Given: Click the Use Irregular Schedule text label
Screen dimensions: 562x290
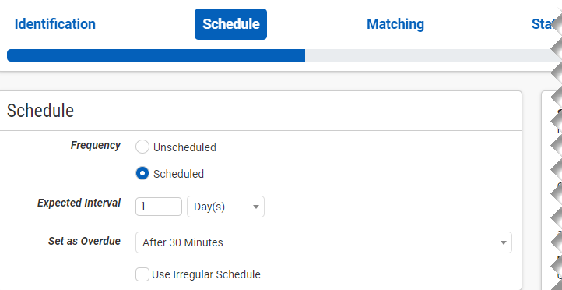Looking at the screenshot, I should coord(206,275).
